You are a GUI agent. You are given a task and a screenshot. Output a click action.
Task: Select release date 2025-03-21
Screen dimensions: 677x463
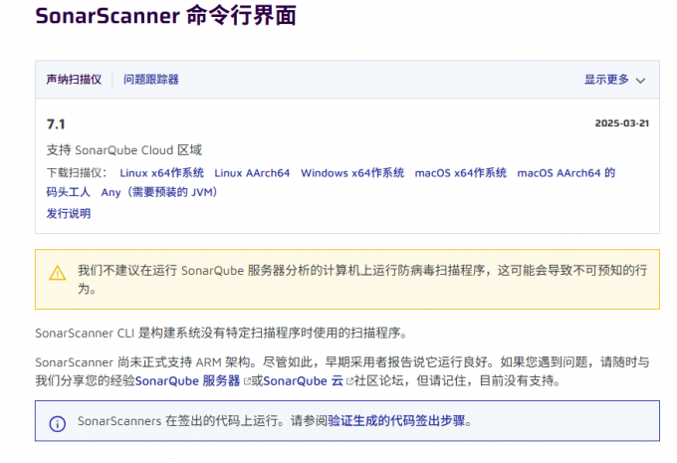tap(621, 123)
